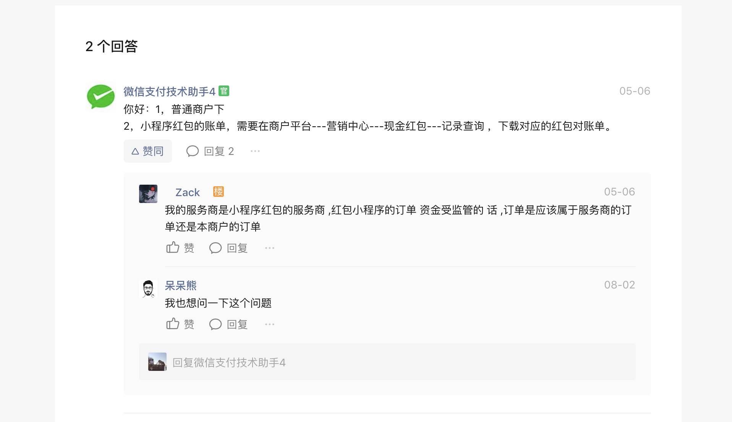This screenshot has width=732, height=422.
Task: Click reply bubble icon under Zack's comment
Action: [x=215, y=248]
